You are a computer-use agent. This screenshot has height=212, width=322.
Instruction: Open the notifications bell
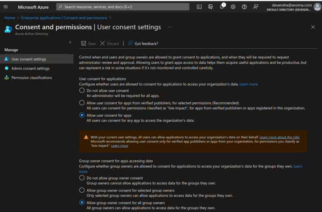pos(222,7)
